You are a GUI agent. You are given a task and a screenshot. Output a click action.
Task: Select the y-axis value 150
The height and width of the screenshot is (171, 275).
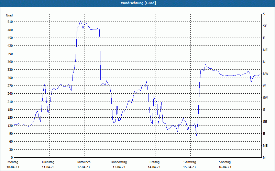10,118
